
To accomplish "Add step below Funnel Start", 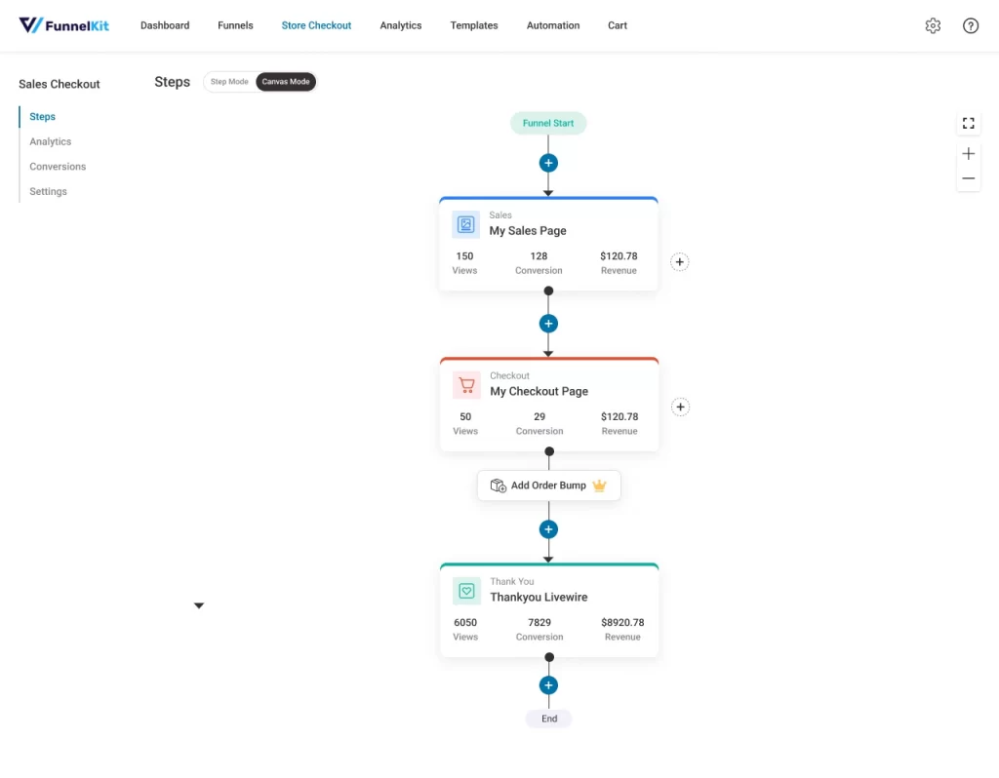I will tap(548, 163).
